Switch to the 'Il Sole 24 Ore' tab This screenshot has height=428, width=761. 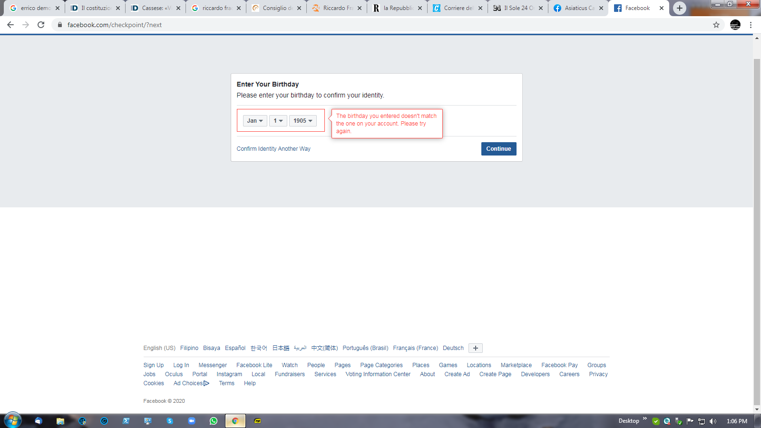(518, 8)
